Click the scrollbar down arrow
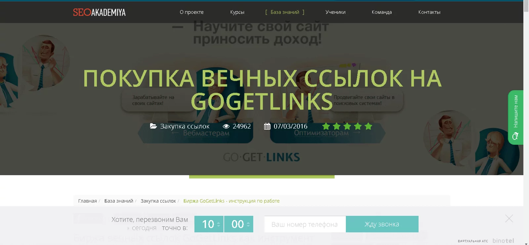529x245 pixels. 526,243
